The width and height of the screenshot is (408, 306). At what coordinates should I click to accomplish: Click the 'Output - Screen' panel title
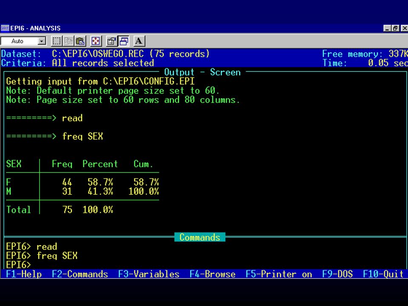point(202,72)
